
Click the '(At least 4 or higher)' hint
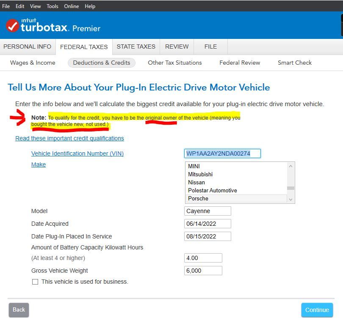tap(58, 258)
